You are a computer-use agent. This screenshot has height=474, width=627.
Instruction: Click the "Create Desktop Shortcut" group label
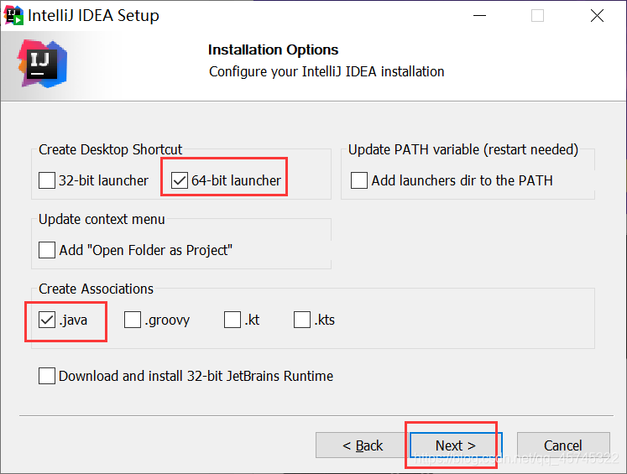tap(110, 149)
